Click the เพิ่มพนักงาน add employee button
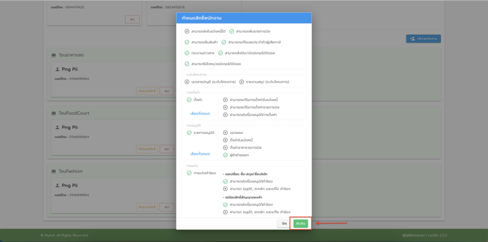The height and width of the screenshot is (242, 488). 424,39
